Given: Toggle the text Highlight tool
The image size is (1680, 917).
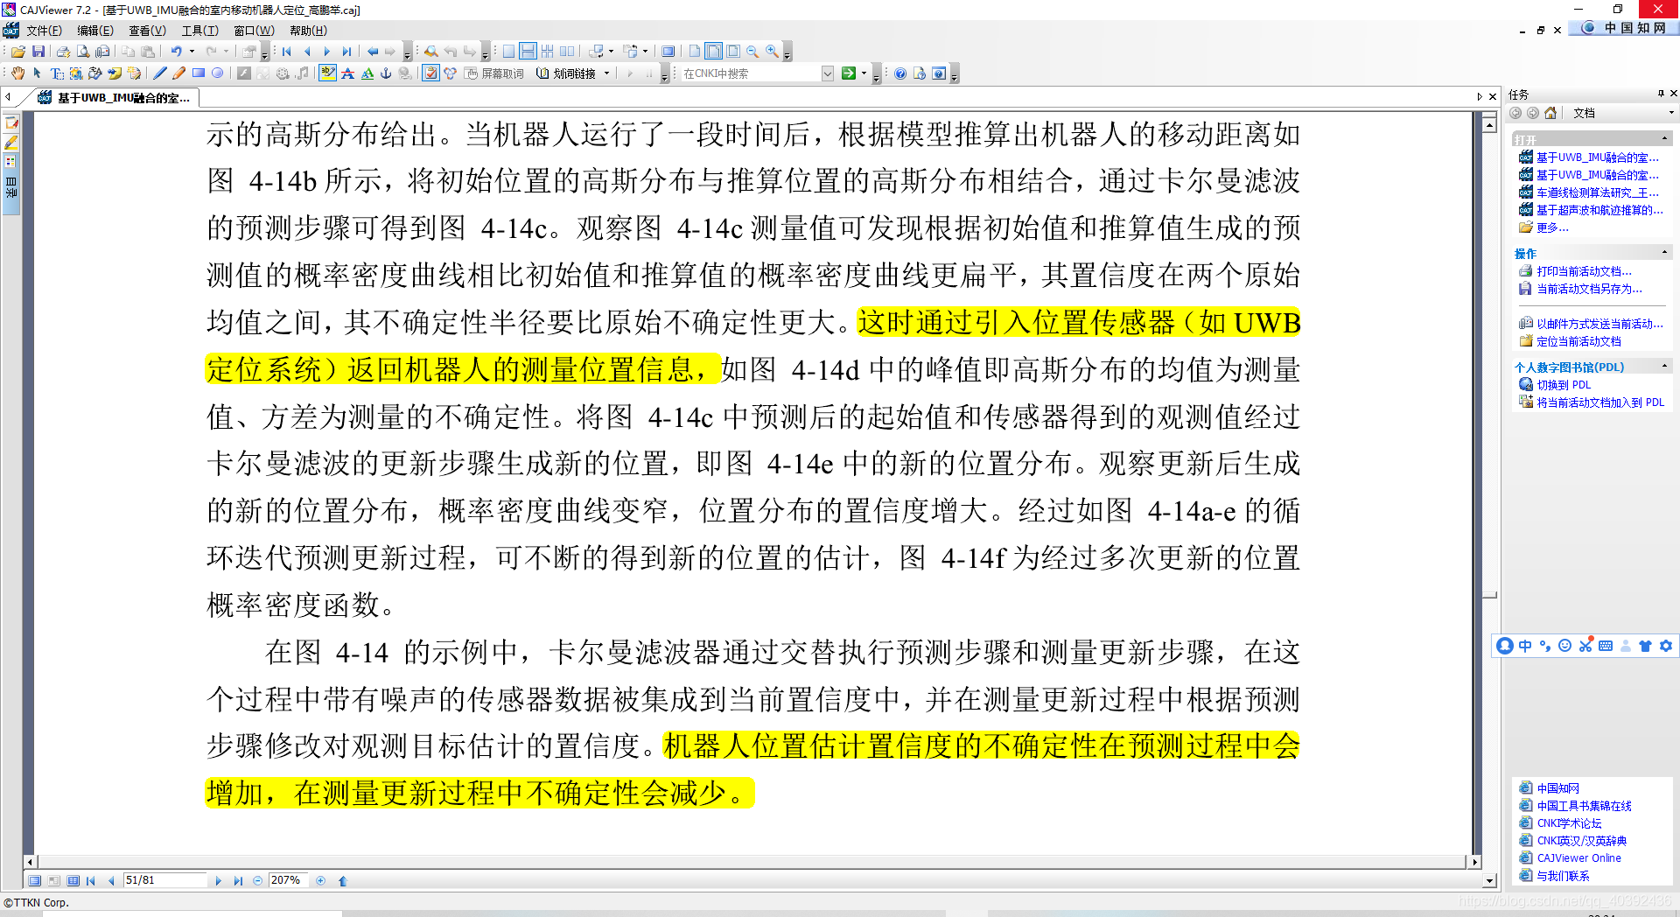Looking at the screenshot, I should pos(328,73).
